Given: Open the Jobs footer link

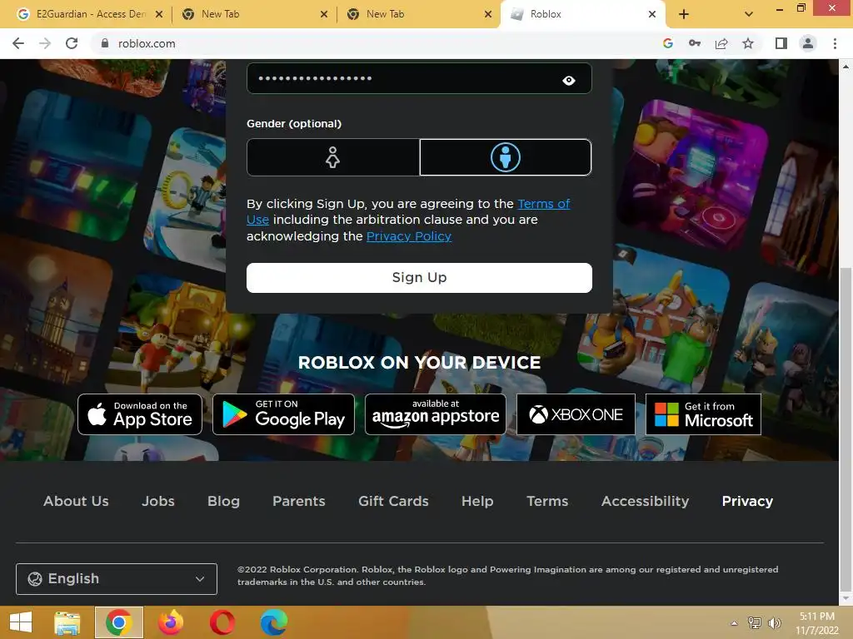Looking at the screenshot, I should coord(158,501).
